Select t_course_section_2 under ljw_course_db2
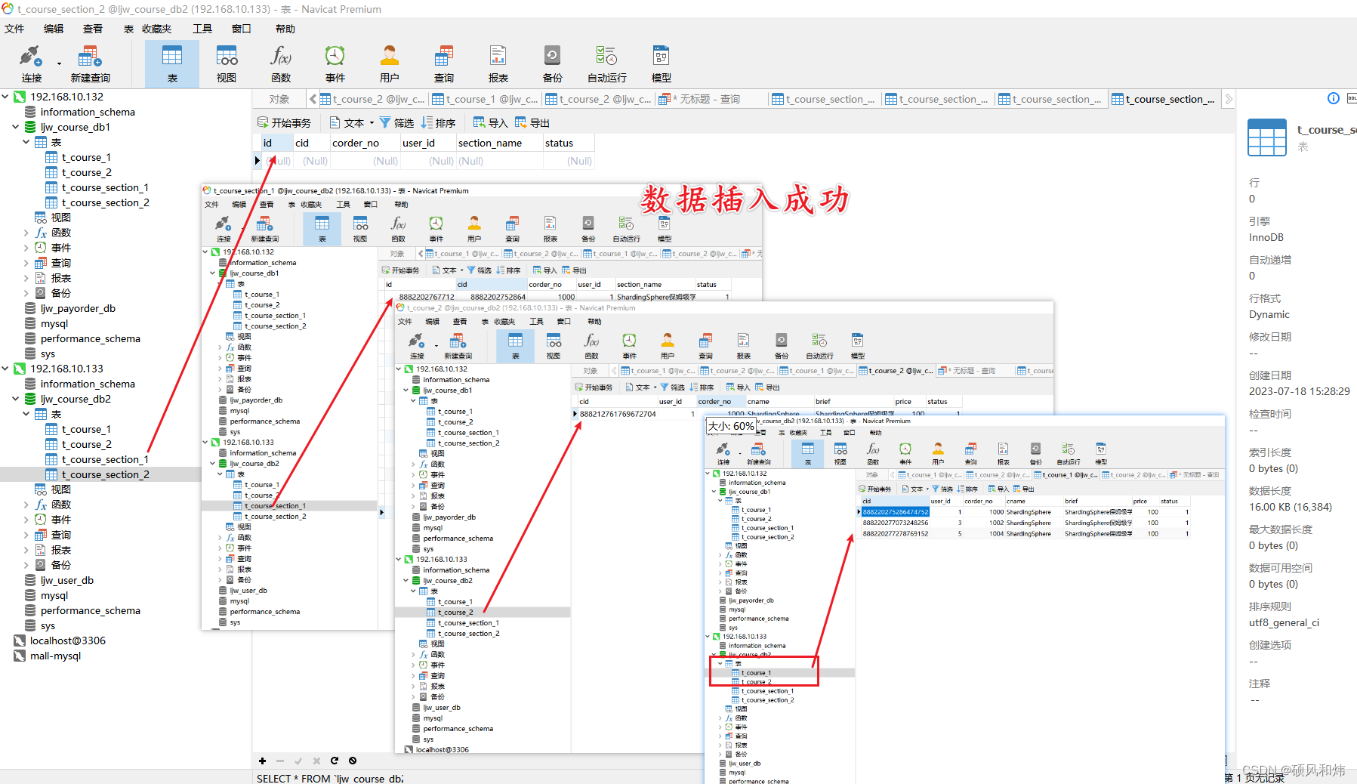 pos(105,474)
